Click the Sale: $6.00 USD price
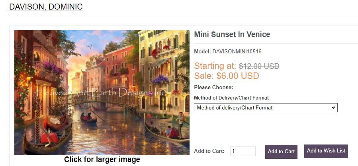This screenshot has height=166, width=358. coord(227,76)
